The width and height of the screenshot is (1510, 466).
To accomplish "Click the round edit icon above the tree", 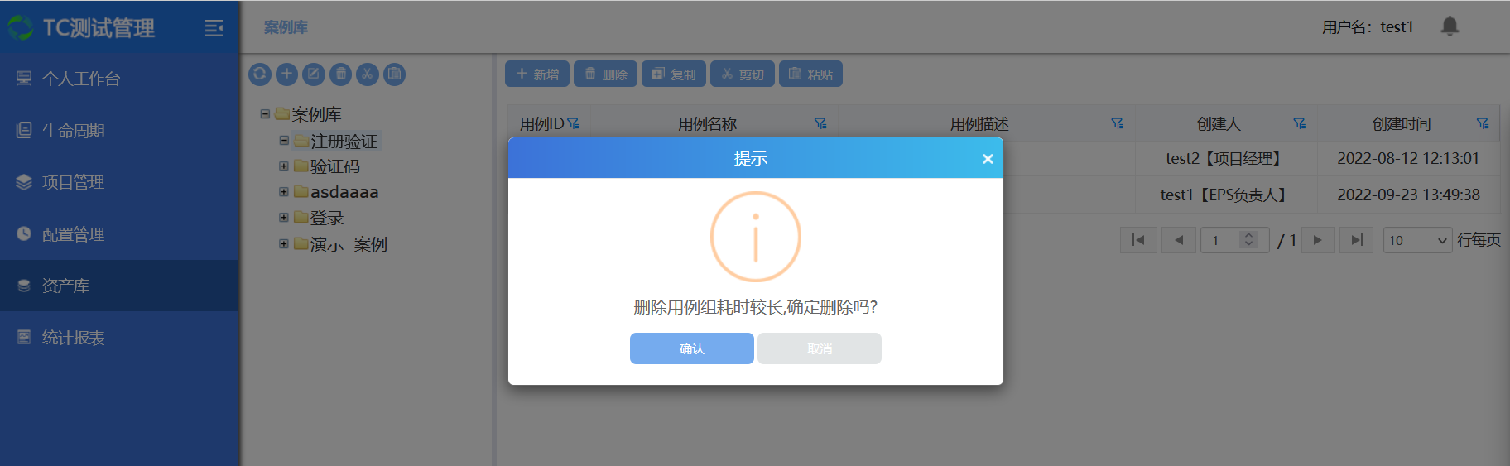I will pos(314,74).
